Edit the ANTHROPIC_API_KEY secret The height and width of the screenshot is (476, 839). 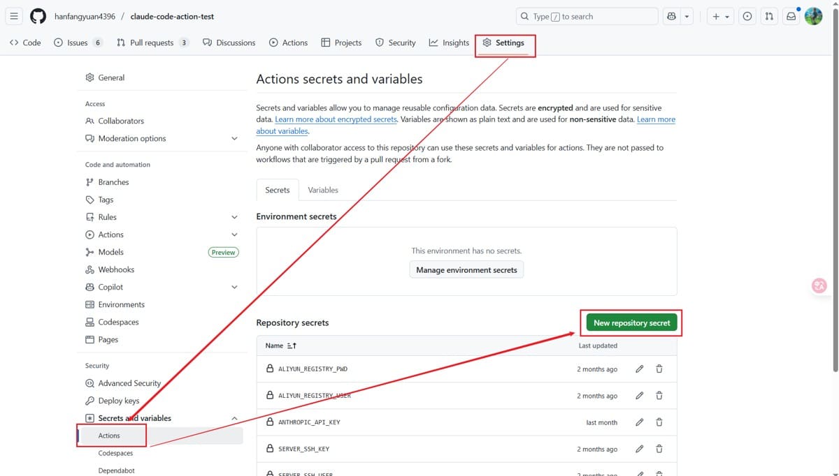point(639,422)
